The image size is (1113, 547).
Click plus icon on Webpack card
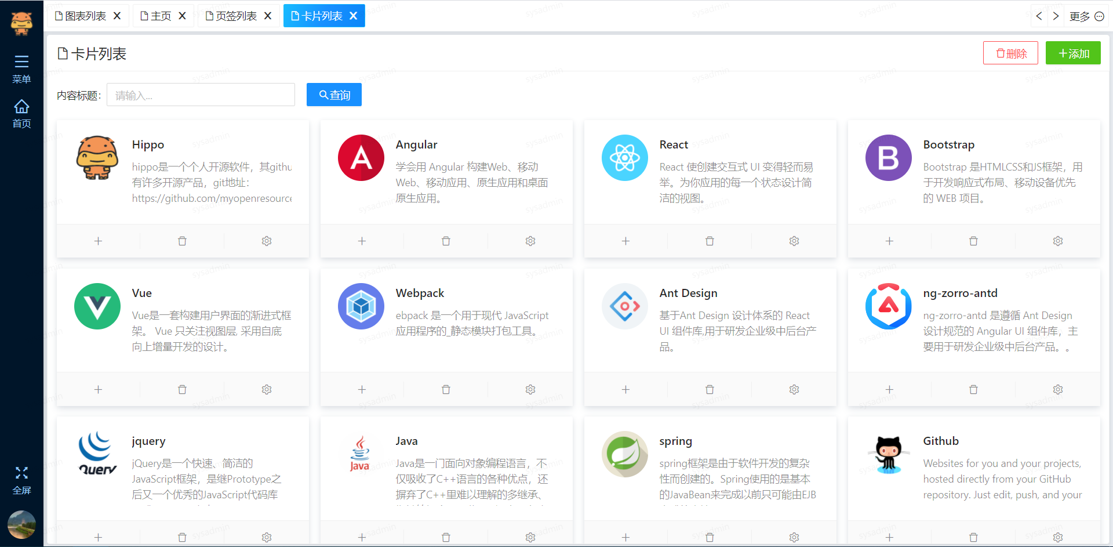click(362, 389)
